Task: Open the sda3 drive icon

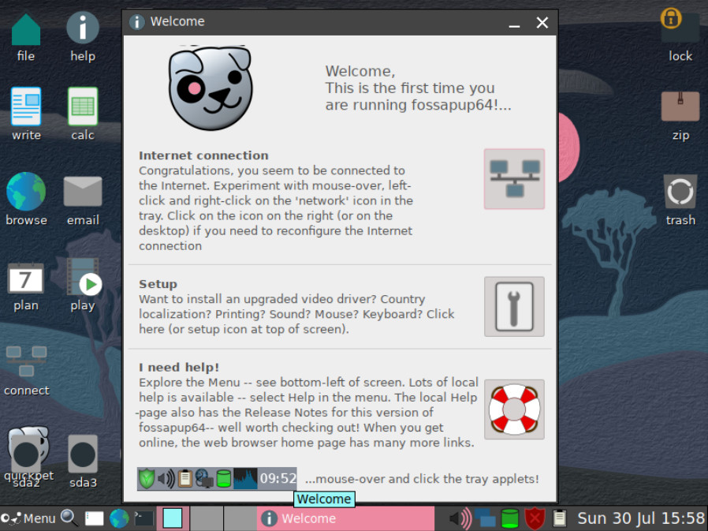Action: [x=83, y=454]
